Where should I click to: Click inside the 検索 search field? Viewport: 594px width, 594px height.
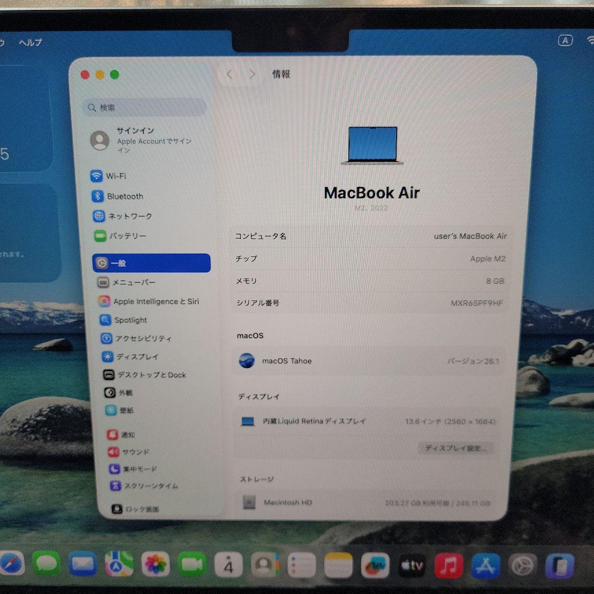click(143, 108)
